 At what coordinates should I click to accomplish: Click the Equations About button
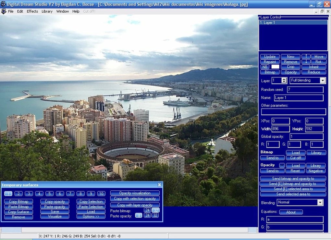[x=291, y=212]
